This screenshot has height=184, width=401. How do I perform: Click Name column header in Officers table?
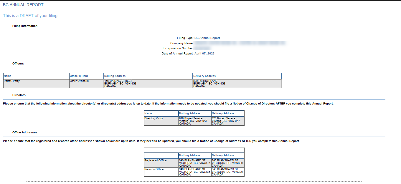pos(8,76)
